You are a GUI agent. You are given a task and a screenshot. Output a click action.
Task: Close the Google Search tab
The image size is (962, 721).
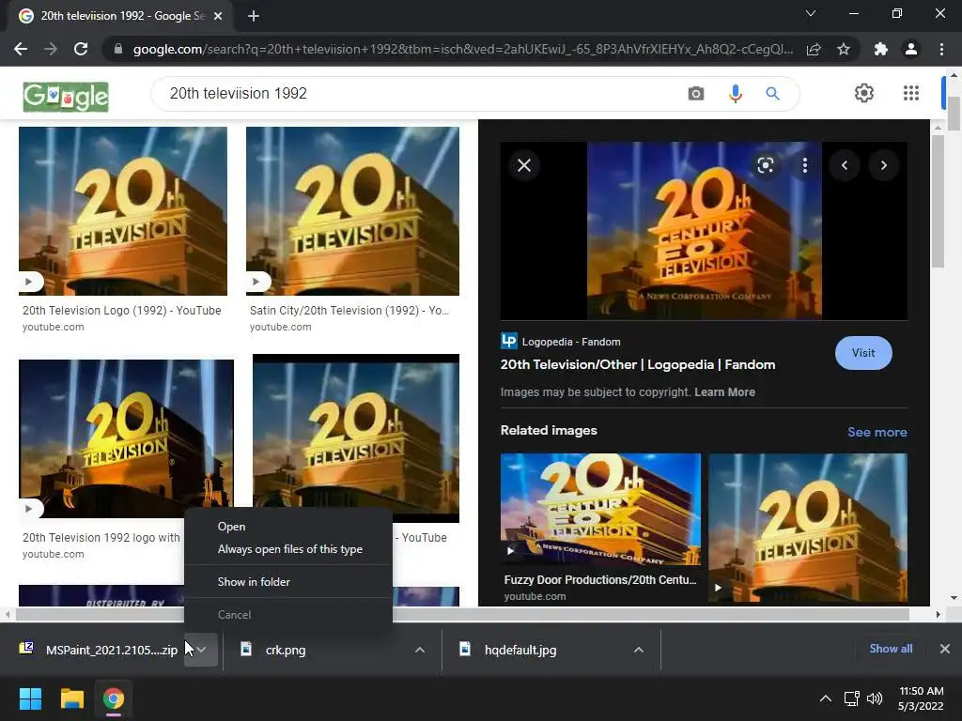click(218, 16)
